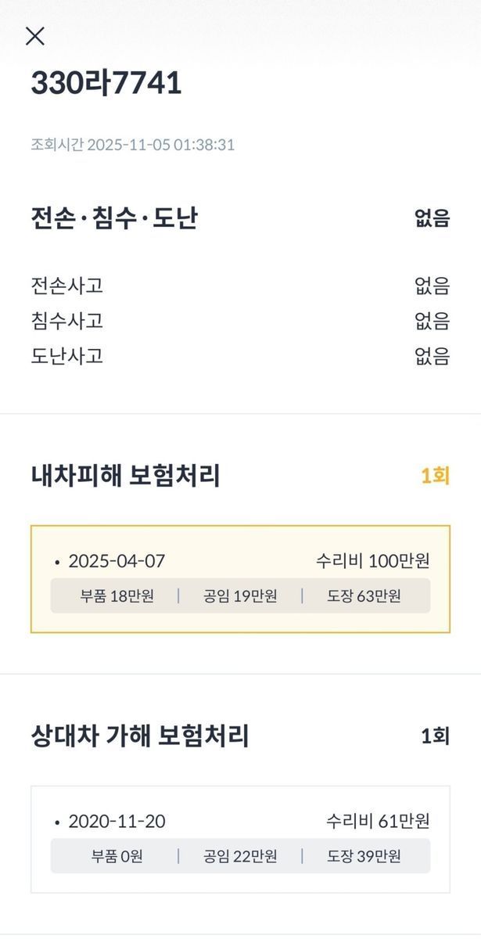This screenshot has width=481, height=939.
Task: Click the license plate number 330라7741
Action: tap(106, 83)
